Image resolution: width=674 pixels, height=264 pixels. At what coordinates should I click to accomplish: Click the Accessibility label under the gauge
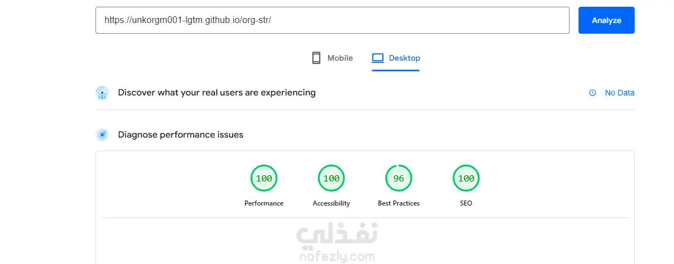coord(331,203)
